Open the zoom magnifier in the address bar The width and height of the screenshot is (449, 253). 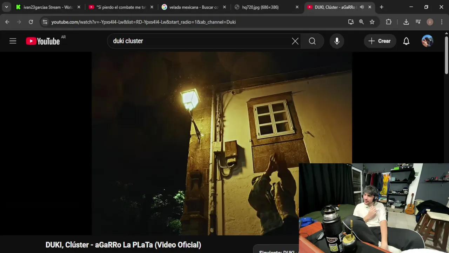[361, 22]
